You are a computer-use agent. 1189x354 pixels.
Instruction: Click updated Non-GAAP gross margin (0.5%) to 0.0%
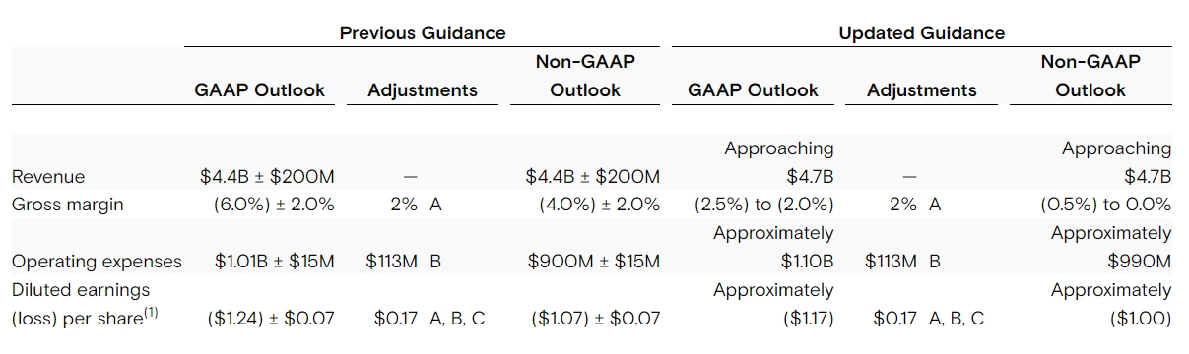coord(1106,206)
